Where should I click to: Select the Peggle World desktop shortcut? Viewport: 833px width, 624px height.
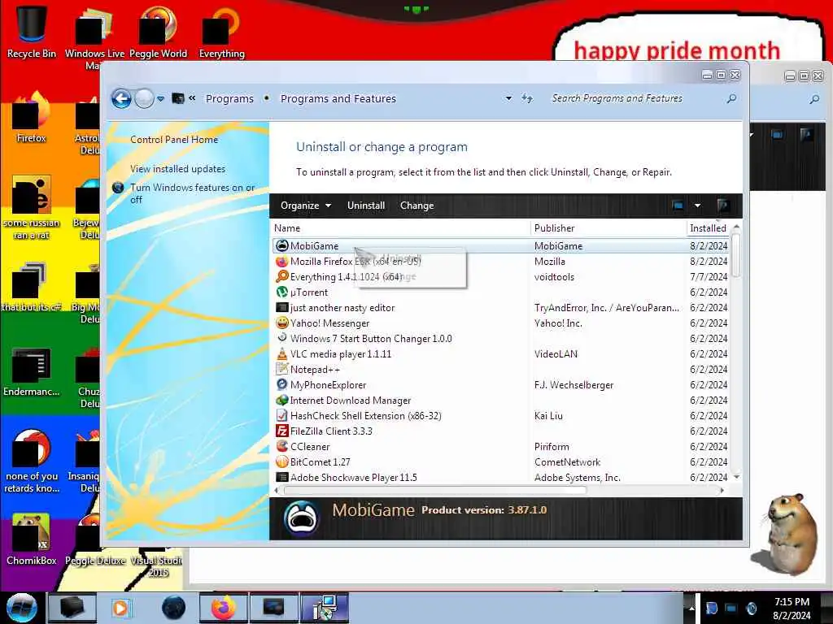[158, 32]
